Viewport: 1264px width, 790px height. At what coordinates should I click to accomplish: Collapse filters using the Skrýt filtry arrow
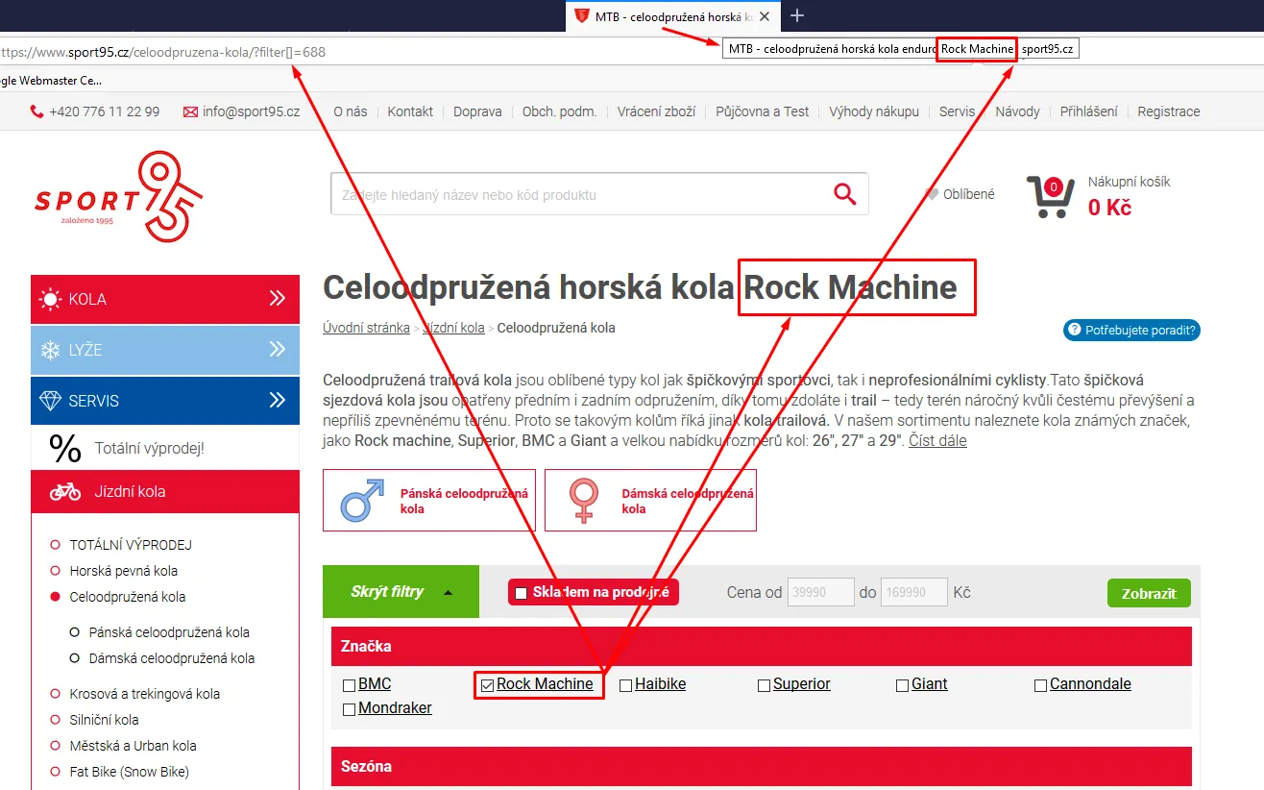[x=449, y=592]
